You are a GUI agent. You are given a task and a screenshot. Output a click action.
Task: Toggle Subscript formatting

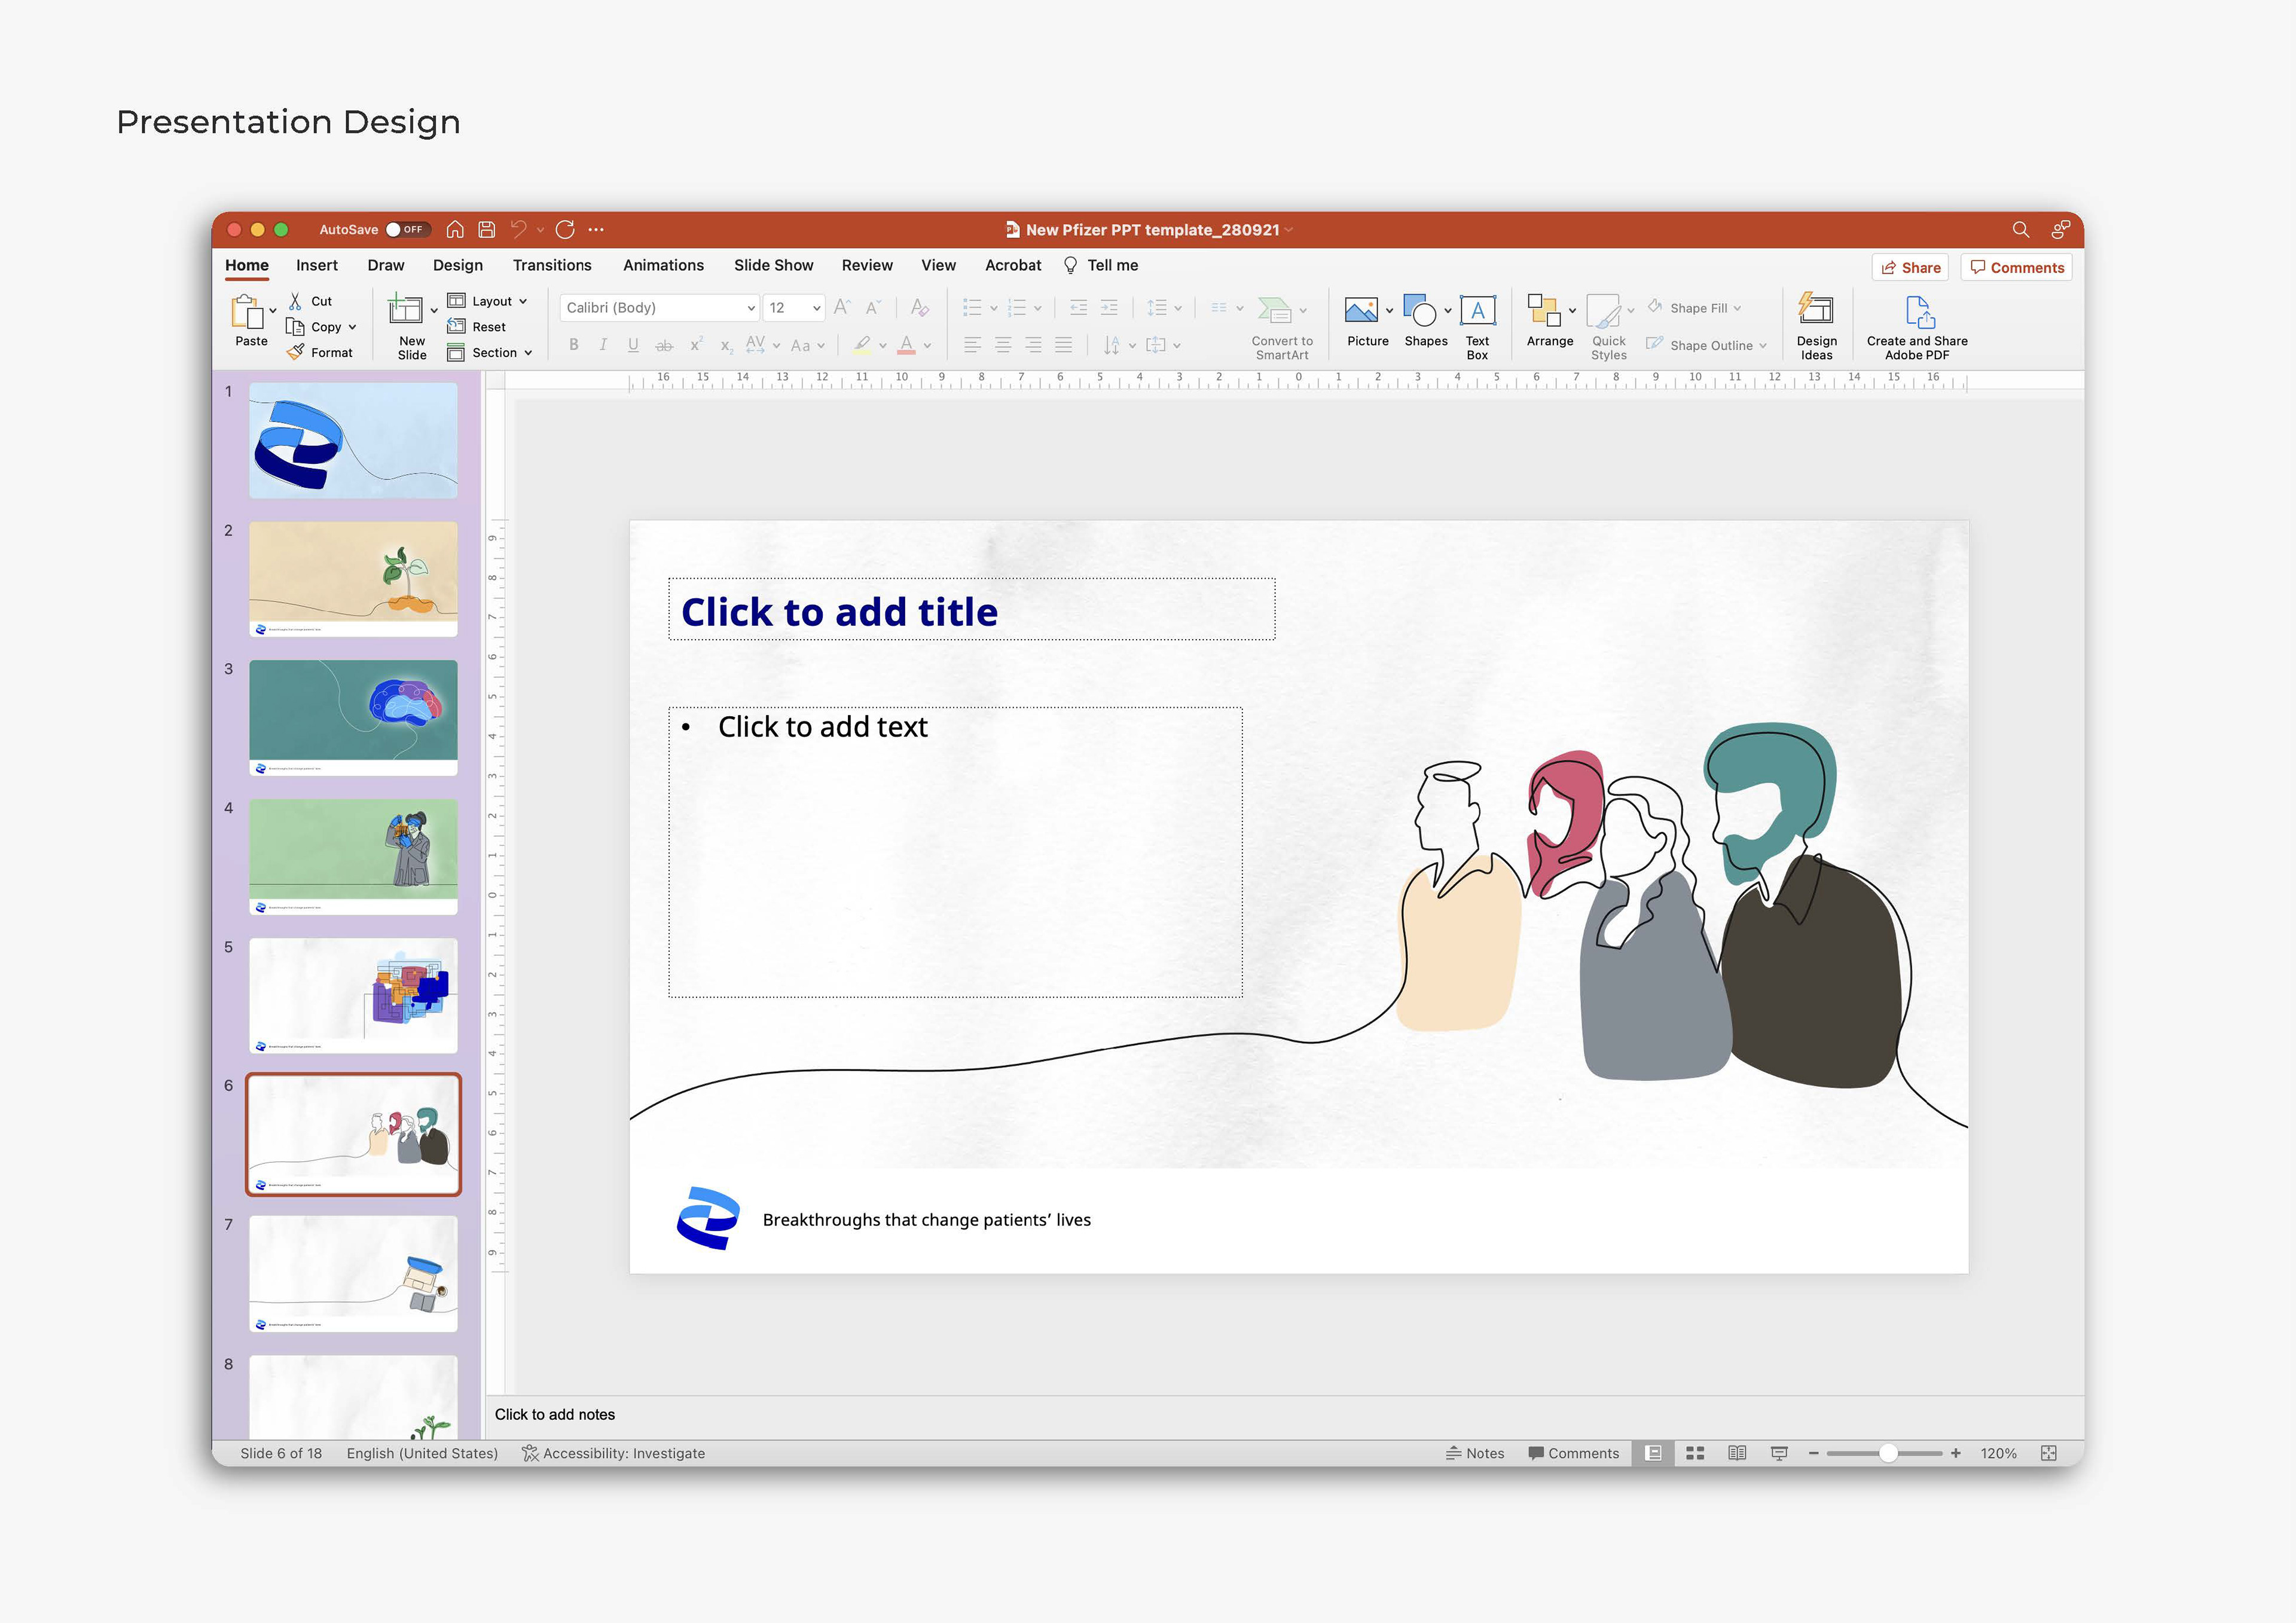(726, 346)
